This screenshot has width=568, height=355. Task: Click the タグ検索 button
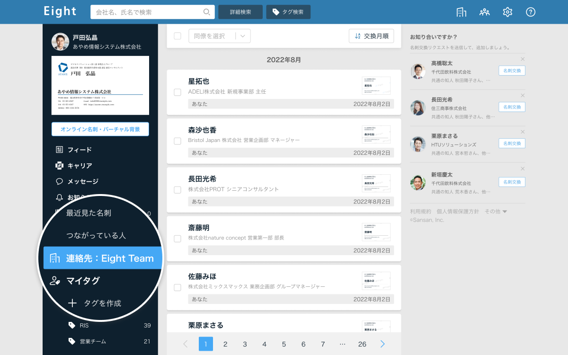point(288,12)
